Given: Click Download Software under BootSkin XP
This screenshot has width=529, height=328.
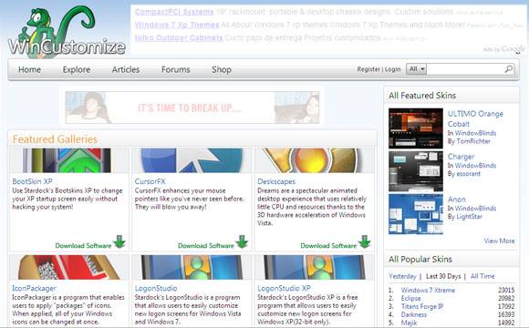Looking at the screenshot, I should [83, 246].
